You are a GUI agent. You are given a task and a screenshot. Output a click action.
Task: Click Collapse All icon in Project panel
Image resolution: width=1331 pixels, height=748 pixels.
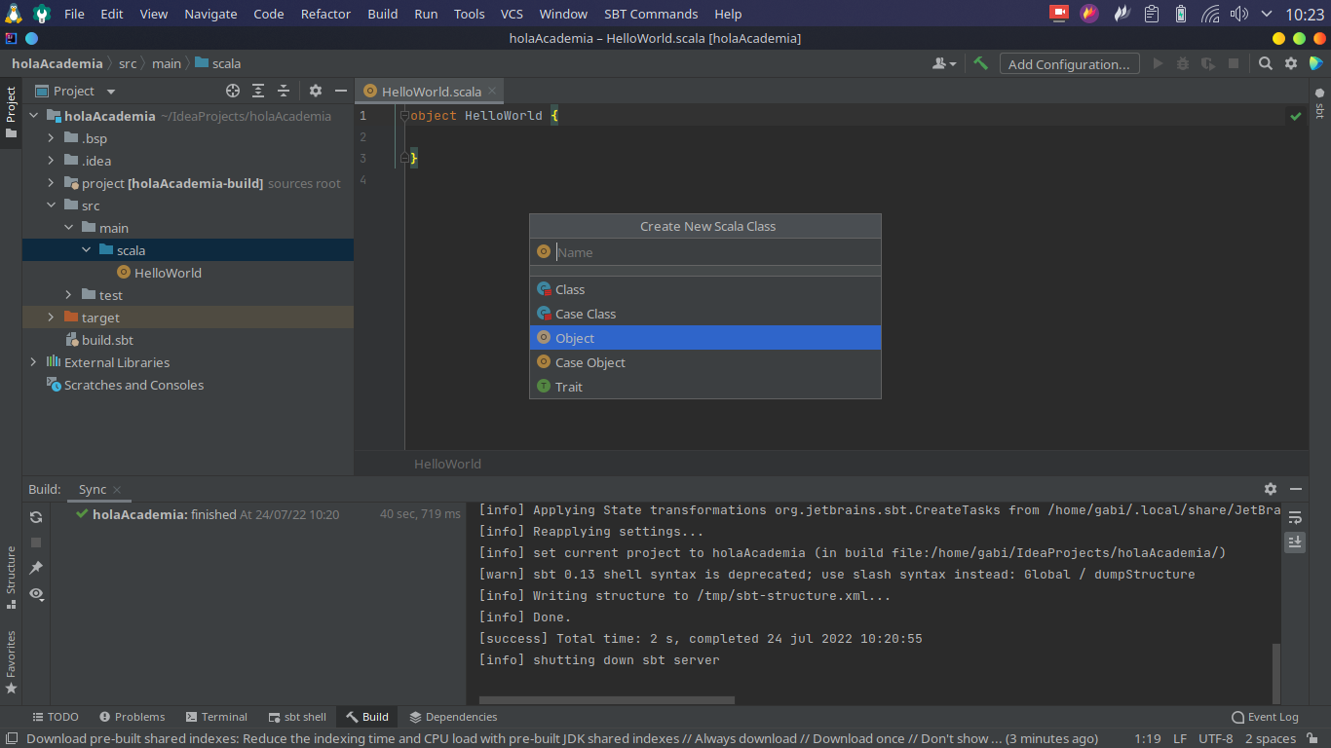(284, 91)
